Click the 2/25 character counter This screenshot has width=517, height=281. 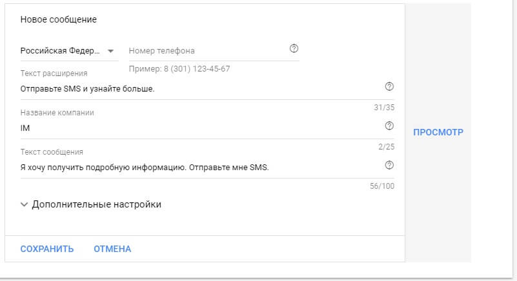click(x=386, y=147)
